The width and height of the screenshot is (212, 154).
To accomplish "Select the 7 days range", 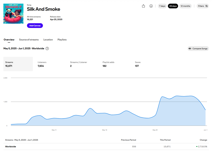I will [x=162, y=6].
